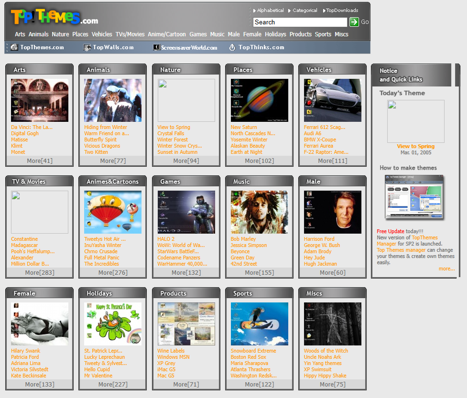Screen dimensions: 467x398
Task: Open the Holidays menu item
Action: 275,34
